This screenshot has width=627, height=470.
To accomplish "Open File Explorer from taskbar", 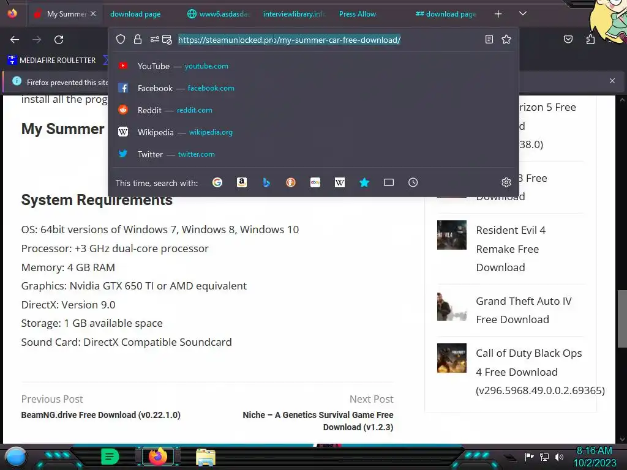I will pyautogui.click(x=206, y=457).
